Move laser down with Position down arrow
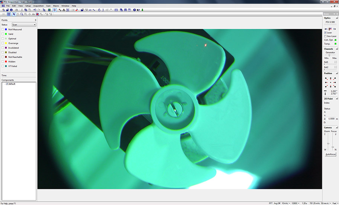Screen dimensions: 339x205 coord(331,87)
